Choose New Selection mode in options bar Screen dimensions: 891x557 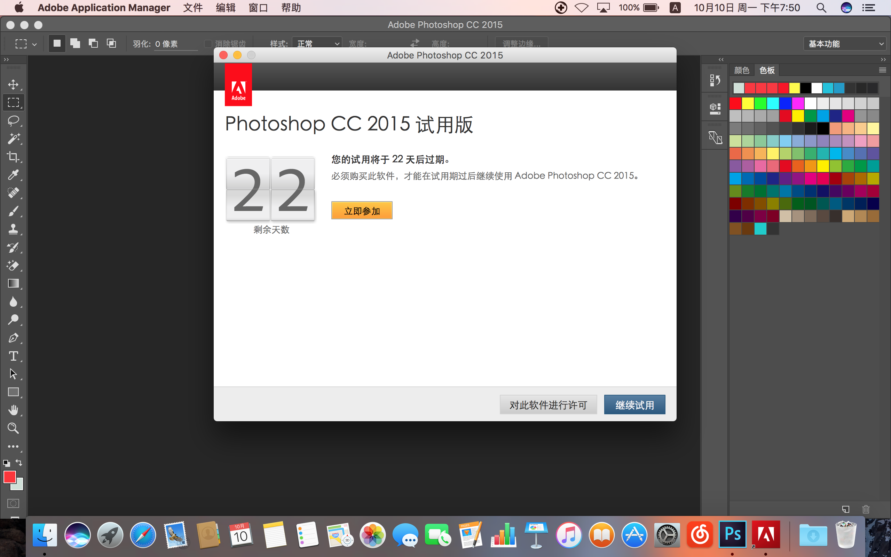[x=57, y=44]
